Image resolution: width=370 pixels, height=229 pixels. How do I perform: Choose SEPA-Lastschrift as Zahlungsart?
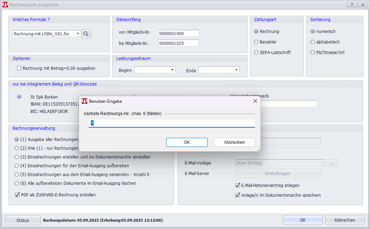(256, 53)
